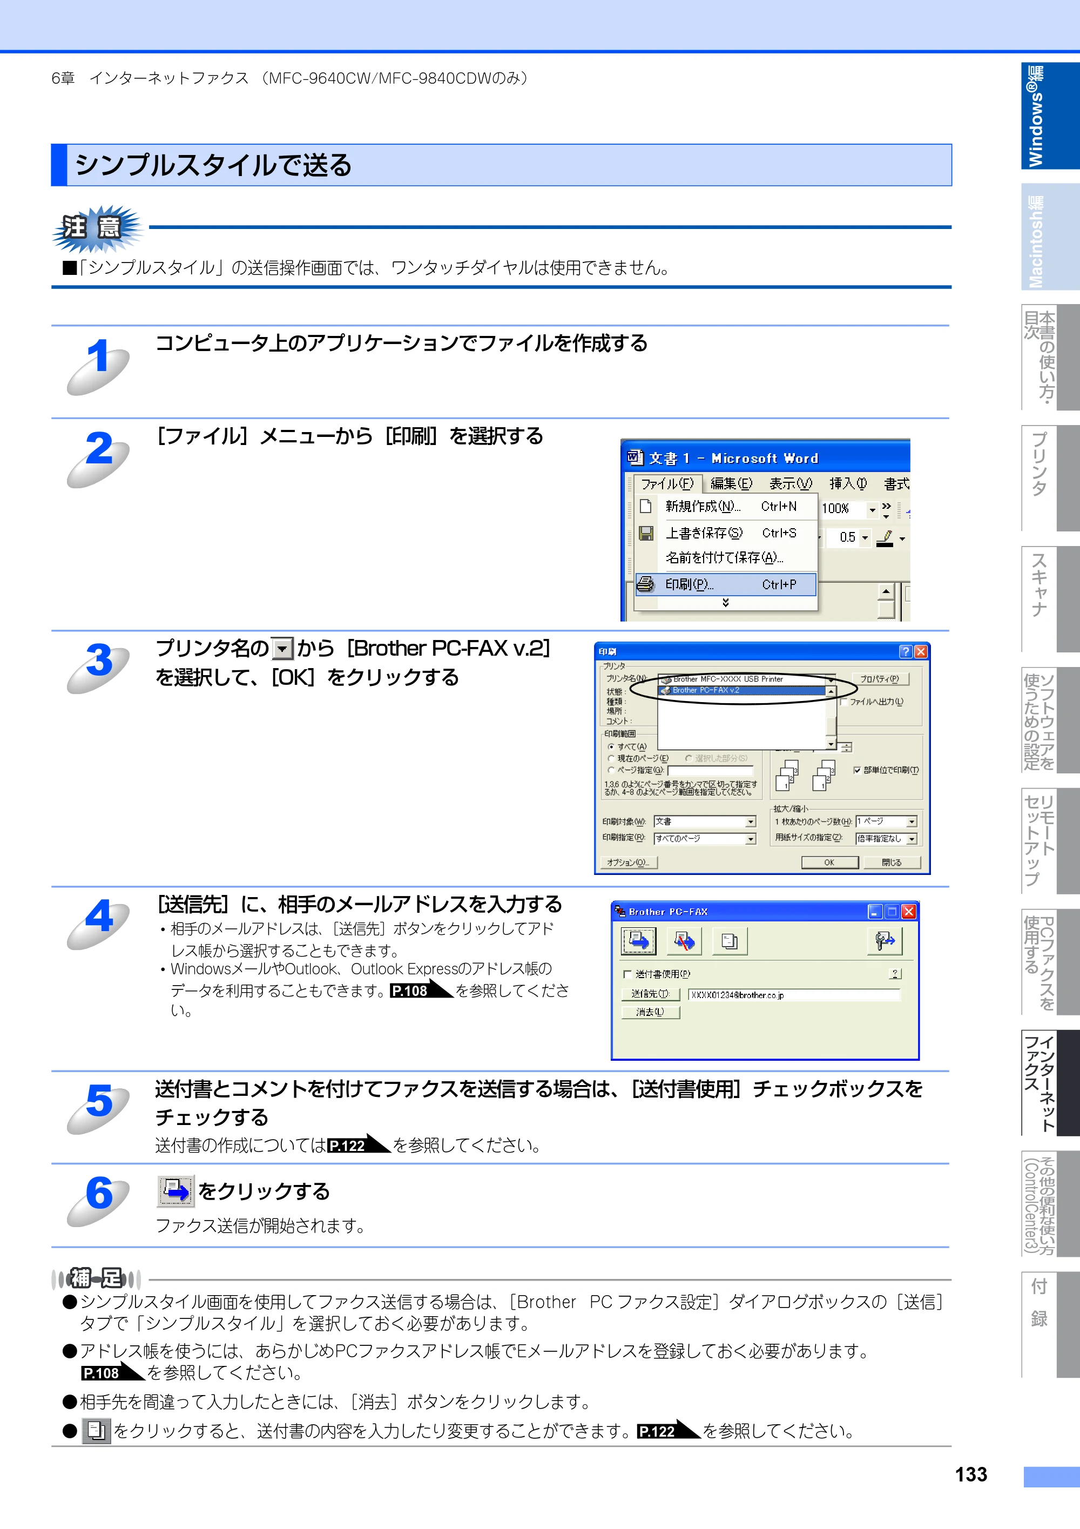Viewport: 1080px width, 1529px height.
Task: Toggle the 部単位で印刷(T) checkbox
Action: coord(856,770)
